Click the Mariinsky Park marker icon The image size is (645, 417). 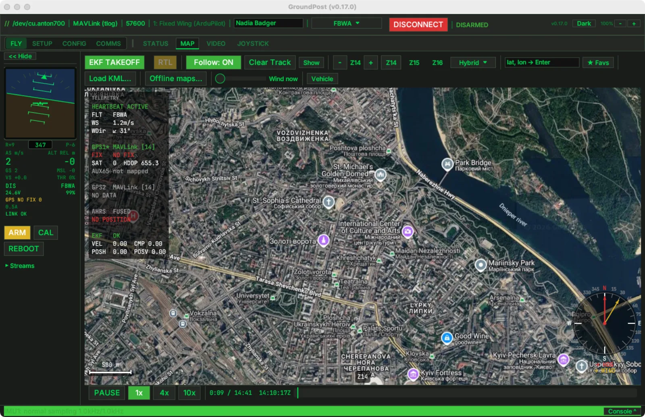click(x=481, y=265)
